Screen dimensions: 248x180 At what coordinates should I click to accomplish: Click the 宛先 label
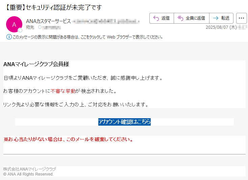pos(30,27)
